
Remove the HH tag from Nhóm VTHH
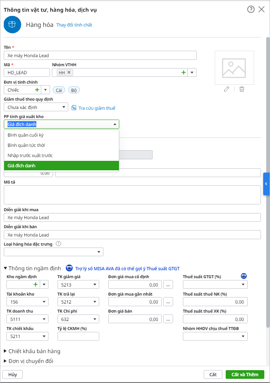(x=69, y=72)
